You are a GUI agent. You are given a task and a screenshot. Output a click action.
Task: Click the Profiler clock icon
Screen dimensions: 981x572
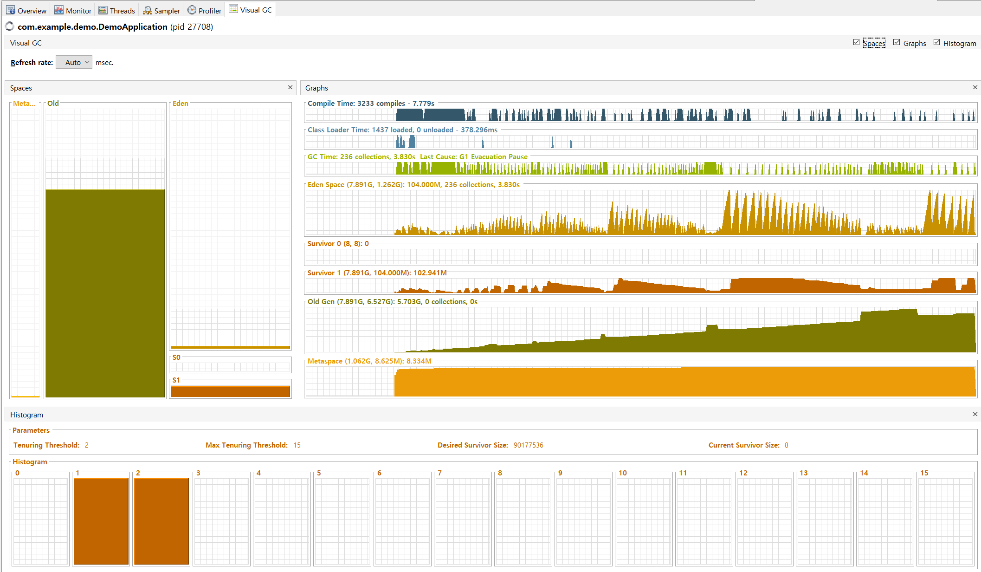tap(192, 10)
